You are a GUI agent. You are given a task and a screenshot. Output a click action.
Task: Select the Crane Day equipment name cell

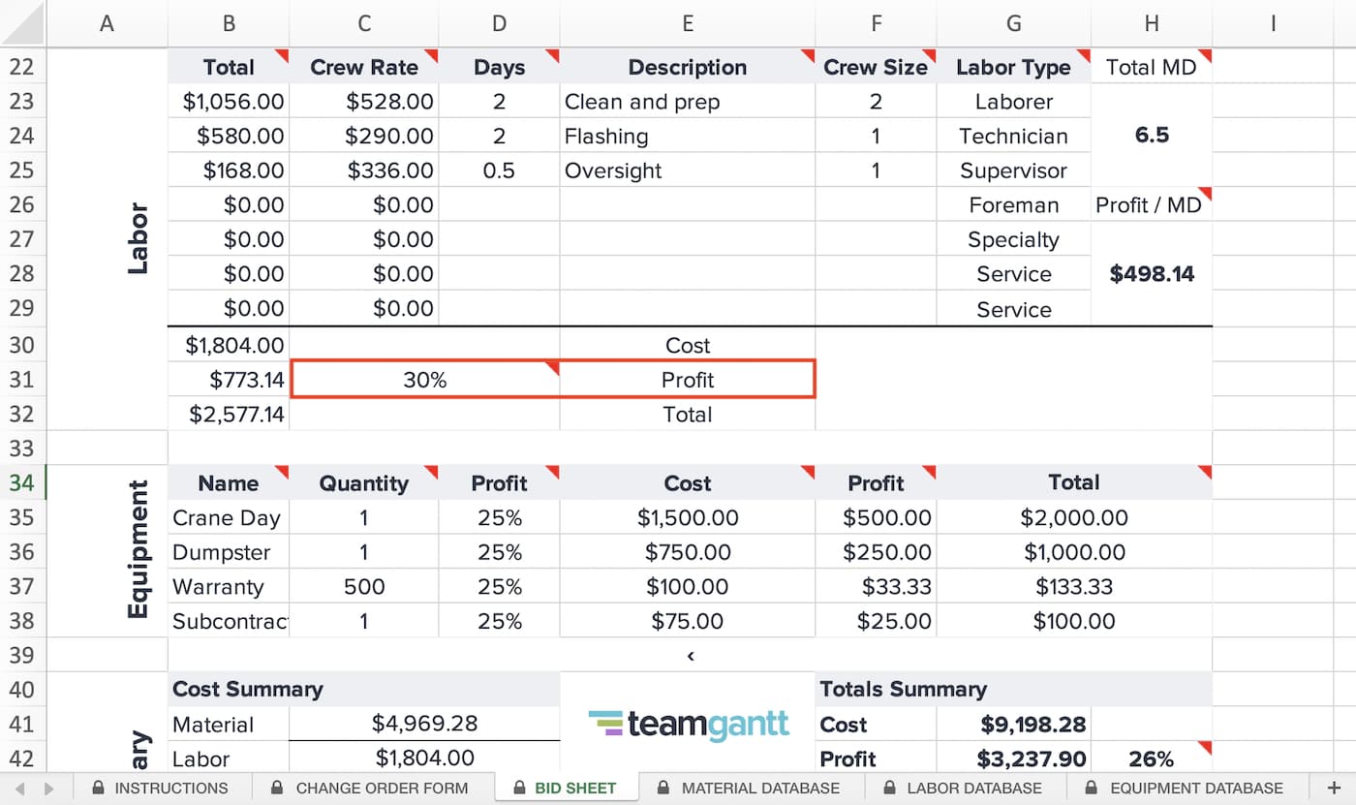click(x=228, y=517)
